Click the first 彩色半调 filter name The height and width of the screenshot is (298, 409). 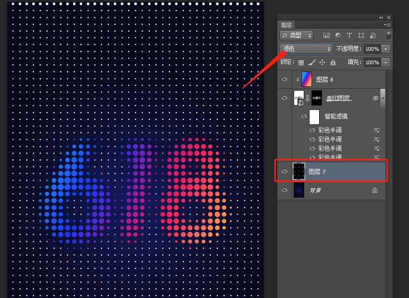[x=330, y=130]
